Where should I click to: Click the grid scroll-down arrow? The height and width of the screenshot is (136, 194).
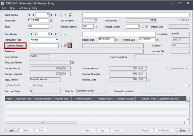pyautogui.click(x=188, y=119)
